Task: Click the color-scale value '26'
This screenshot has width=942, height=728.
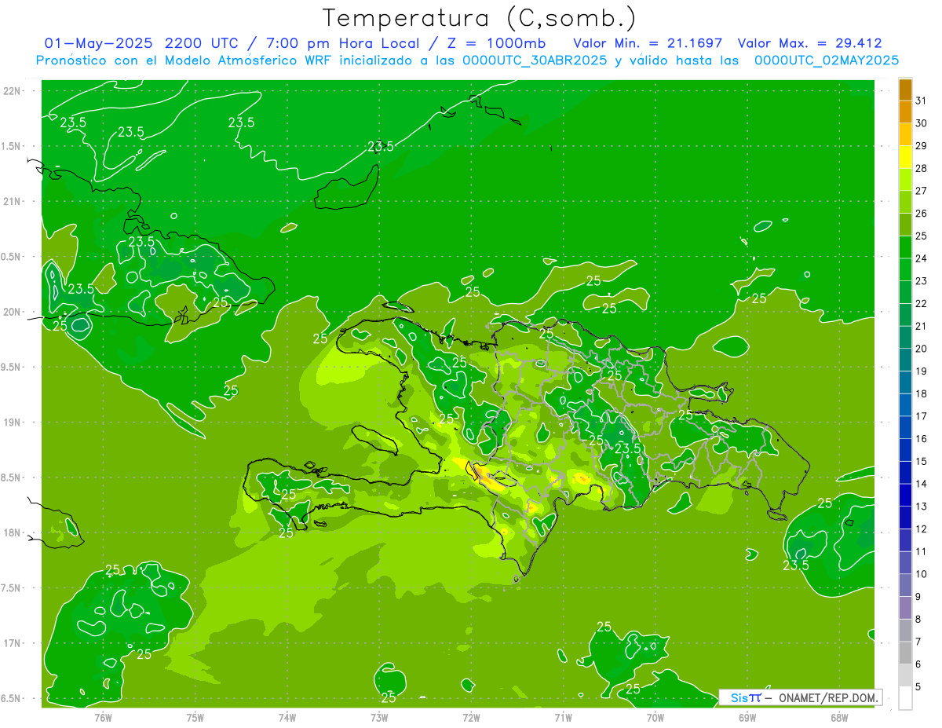Action: [922, 214]
